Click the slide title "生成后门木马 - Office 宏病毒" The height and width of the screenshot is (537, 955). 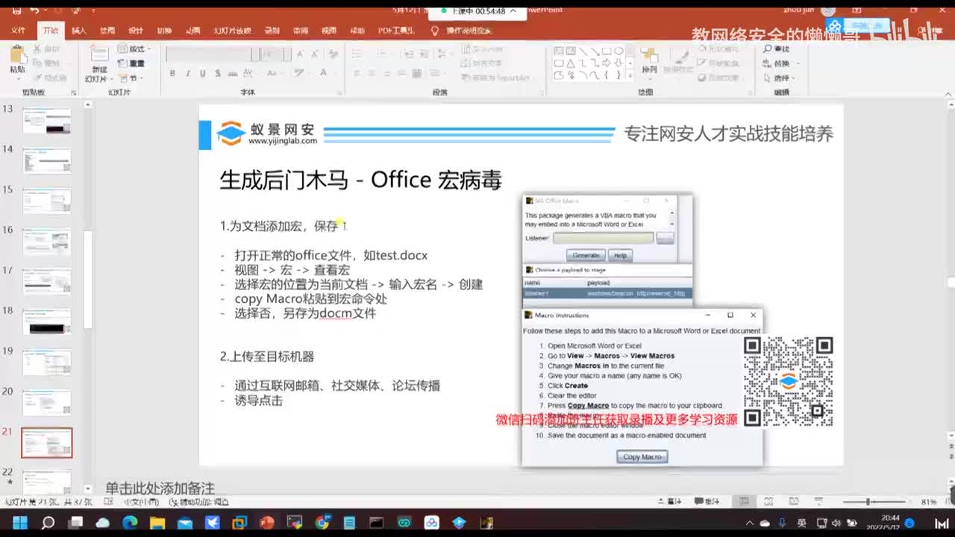pyautogui.click(x=361, y=180)
